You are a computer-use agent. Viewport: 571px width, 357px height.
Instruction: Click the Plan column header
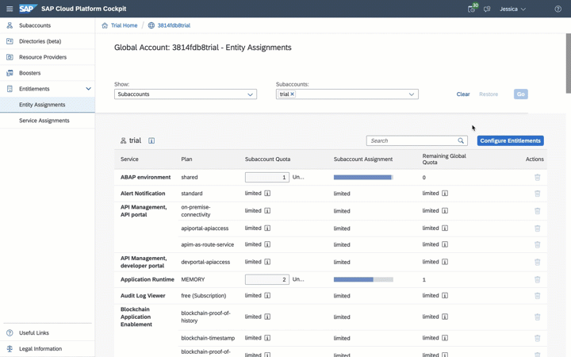pyautogui.click(x=186, y=159)
